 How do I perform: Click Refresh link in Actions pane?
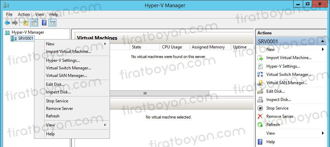point(273,125)
